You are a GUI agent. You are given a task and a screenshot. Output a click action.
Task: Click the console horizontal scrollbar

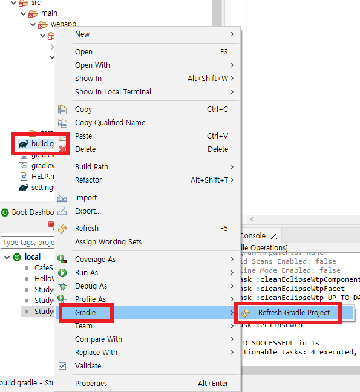click(x=300, y=370)
